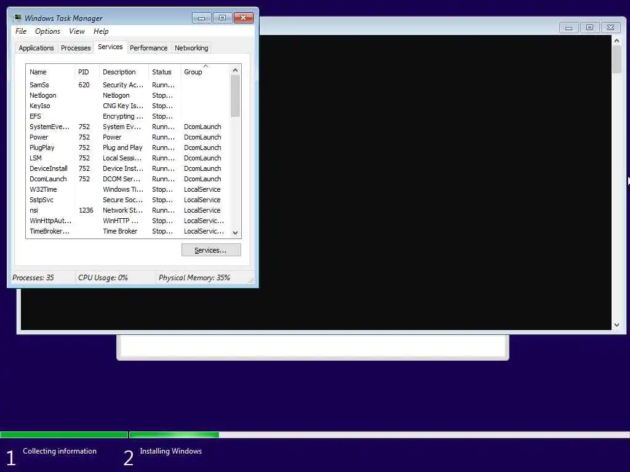Select the SystemEve... service row

click(x=129, y=127)
